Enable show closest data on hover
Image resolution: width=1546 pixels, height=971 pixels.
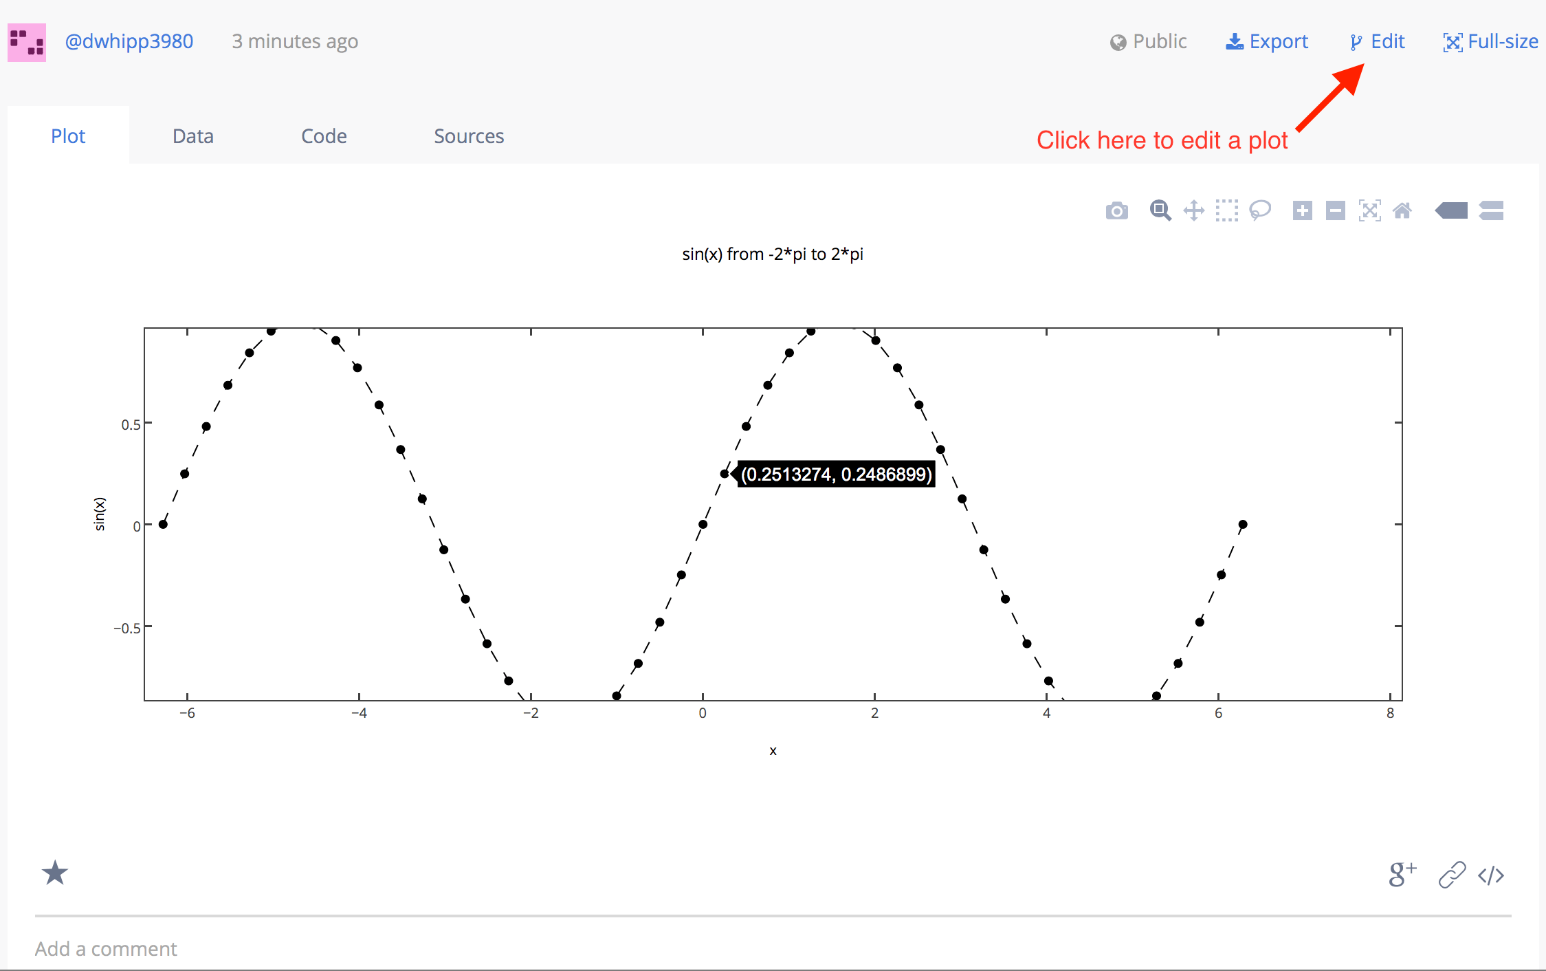(1452, 210)
